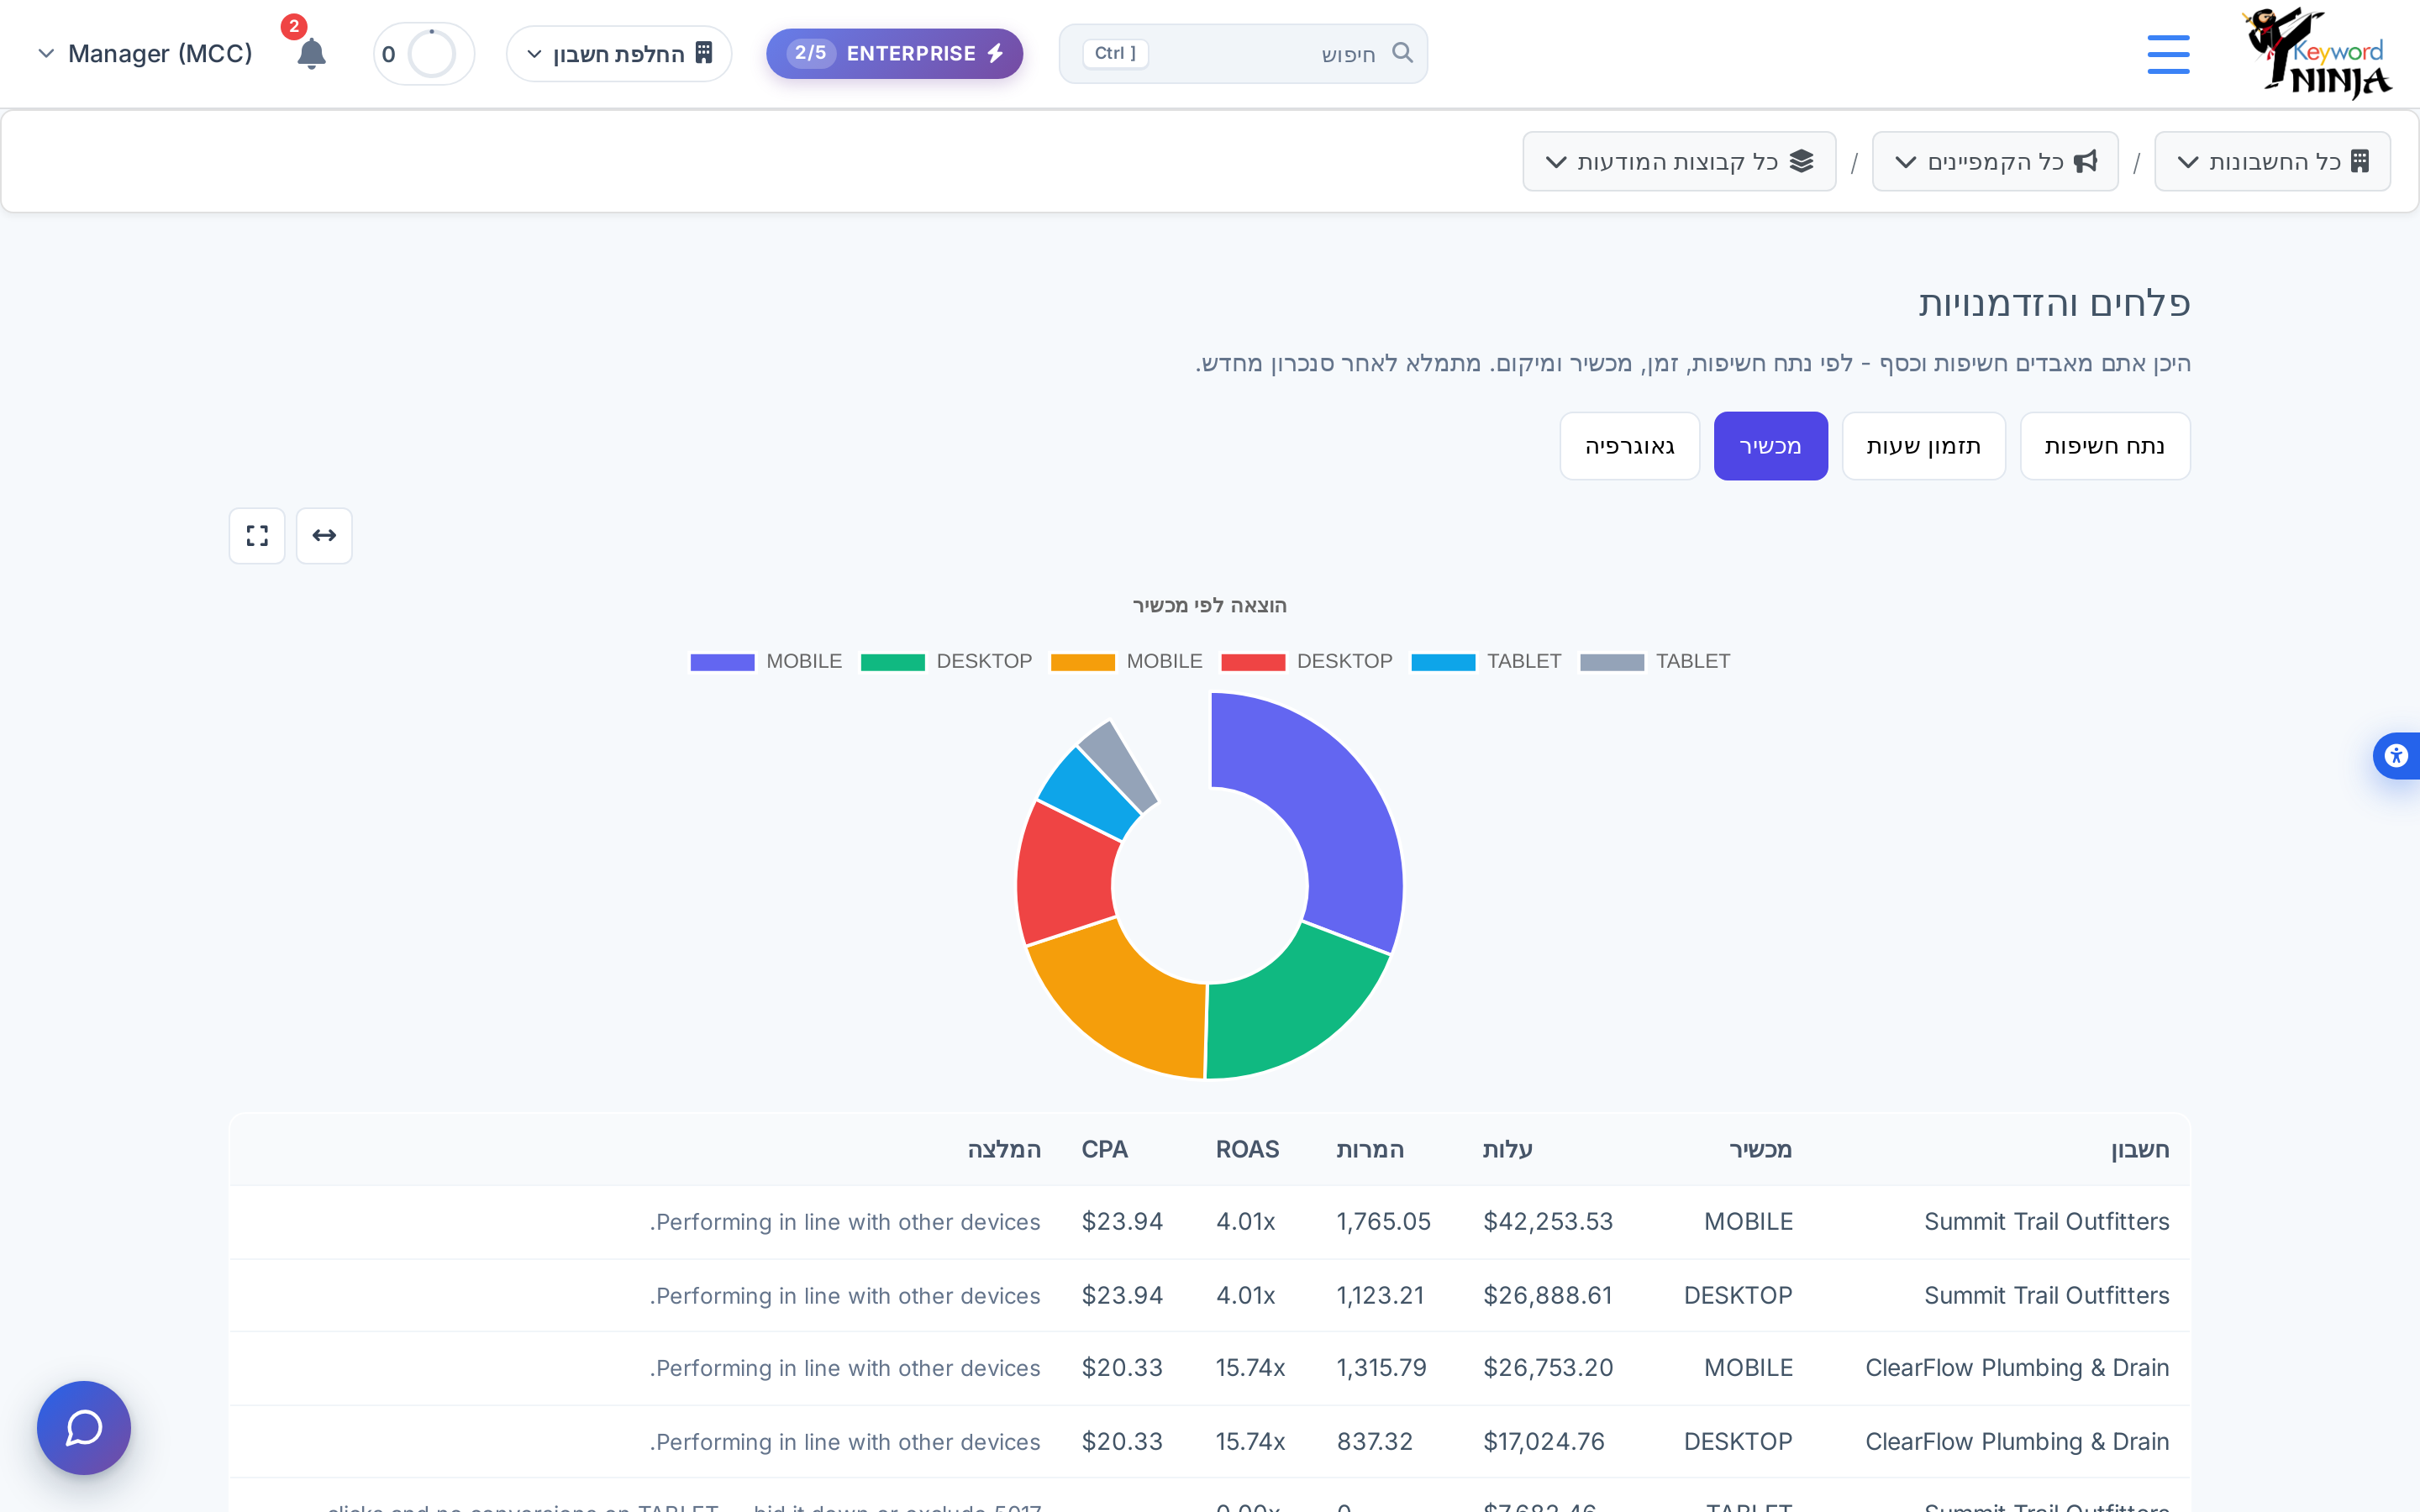2420x1512 pixels.
Task: Click the Keyword Ninja logo
Action: coord(2317,53)
